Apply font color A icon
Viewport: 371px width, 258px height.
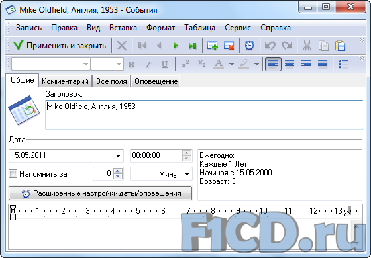point(219,64)
